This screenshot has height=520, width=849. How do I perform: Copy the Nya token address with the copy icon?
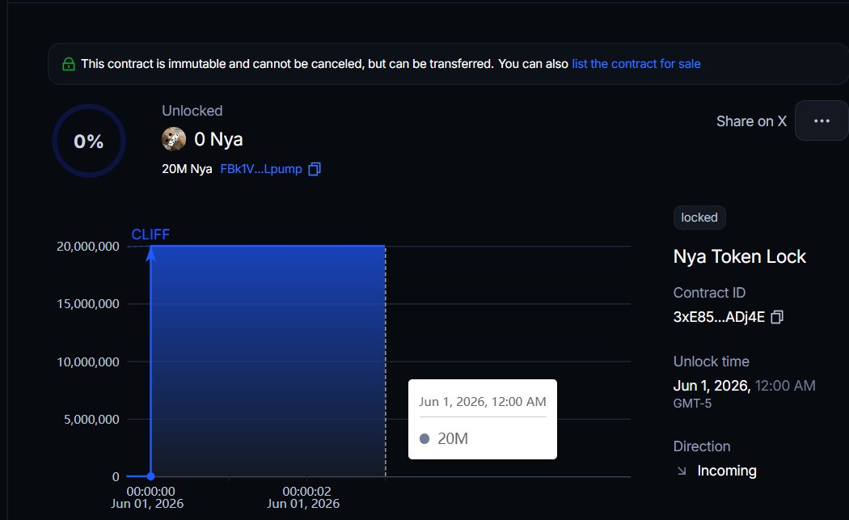coord(314,168)
